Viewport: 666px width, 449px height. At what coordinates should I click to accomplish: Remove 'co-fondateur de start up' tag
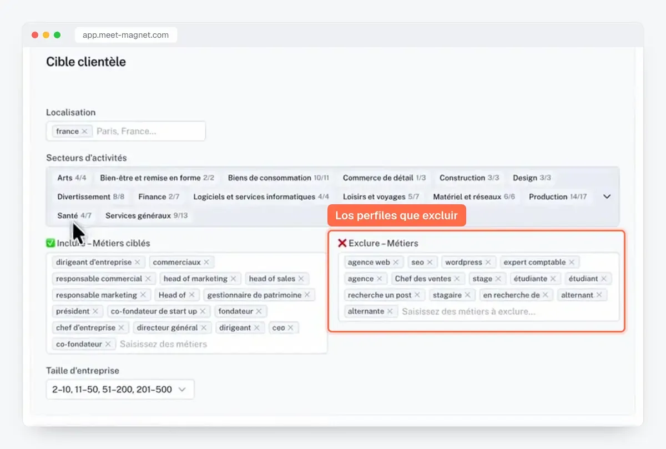pyautogui.click(x=203, y=311)
